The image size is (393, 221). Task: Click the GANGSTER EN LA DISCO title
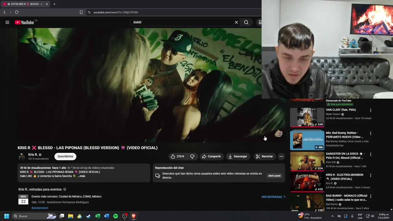[345, 156]
